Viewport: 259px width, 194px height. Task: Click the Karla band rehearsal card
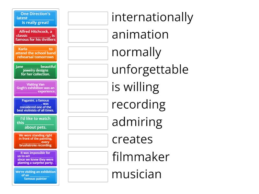[36, 53]
